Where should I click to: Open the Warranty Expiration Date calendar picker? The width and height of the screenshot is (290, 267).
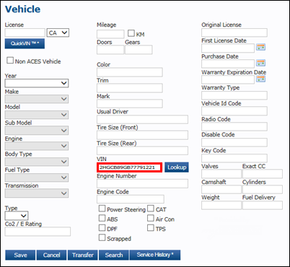260,79
